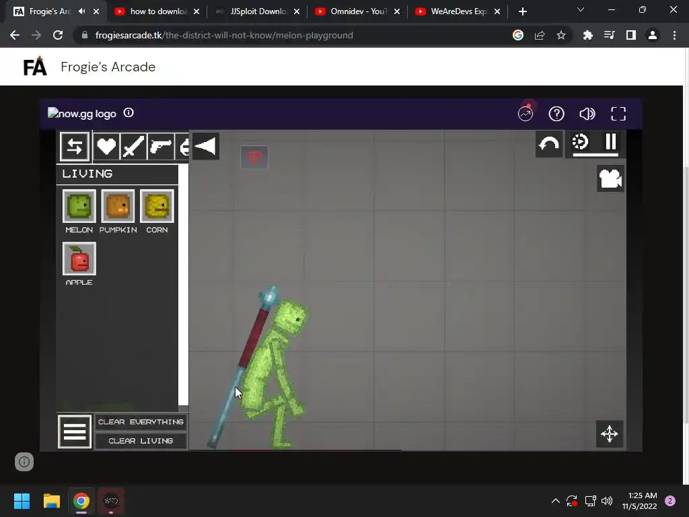Enter fullscreen via now.gg expand icon
The width and height of the screenshot is (689, 517).
(618, 114)
